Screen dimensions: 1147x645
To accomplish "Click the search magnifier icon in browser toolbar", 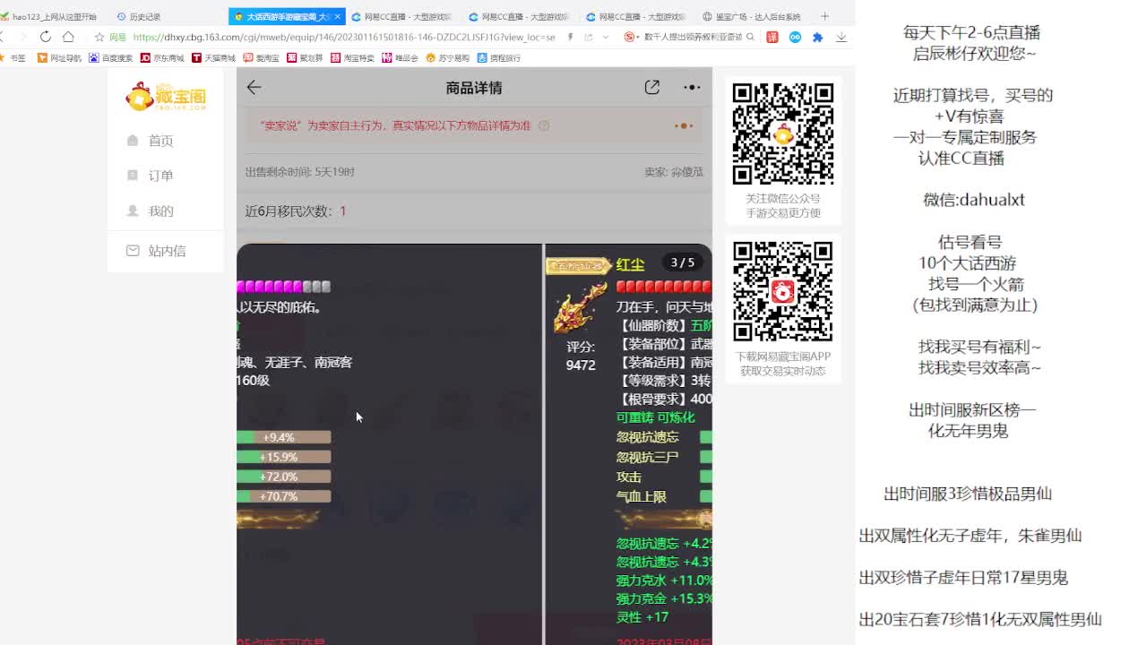I will click(750, 37).
